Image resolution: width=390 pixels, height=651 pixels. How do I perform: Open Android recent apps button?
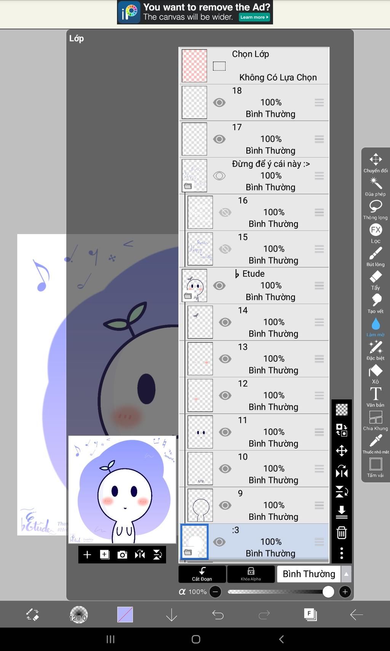(110, 639)
